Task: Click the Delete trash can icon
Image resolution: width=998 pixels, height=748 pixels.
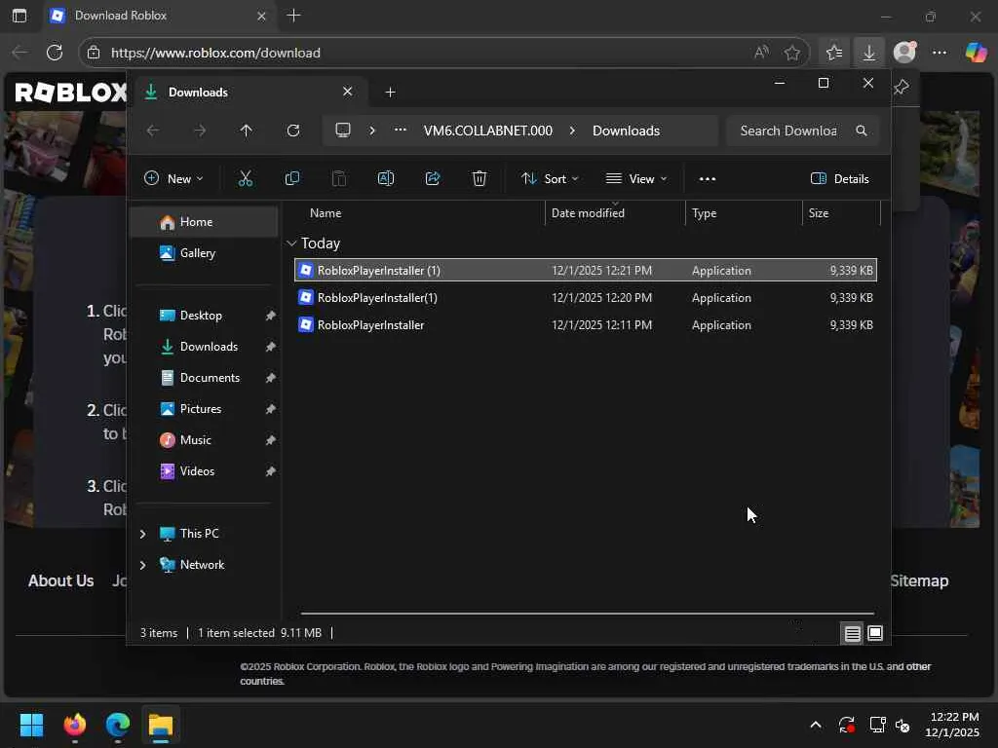Action: tap(480, 178)
